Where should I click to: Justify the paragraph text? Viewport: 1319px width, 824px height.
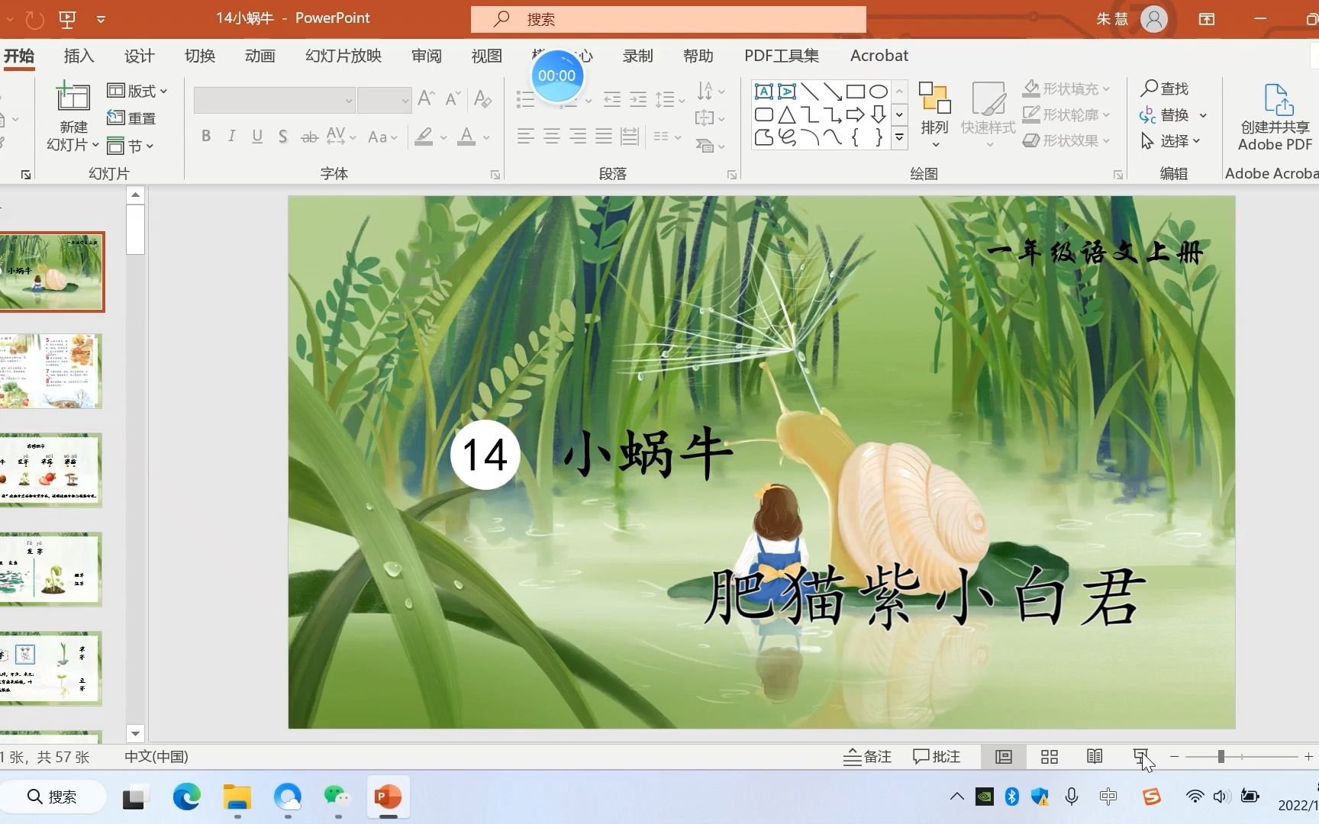click(x=604, y=137)
